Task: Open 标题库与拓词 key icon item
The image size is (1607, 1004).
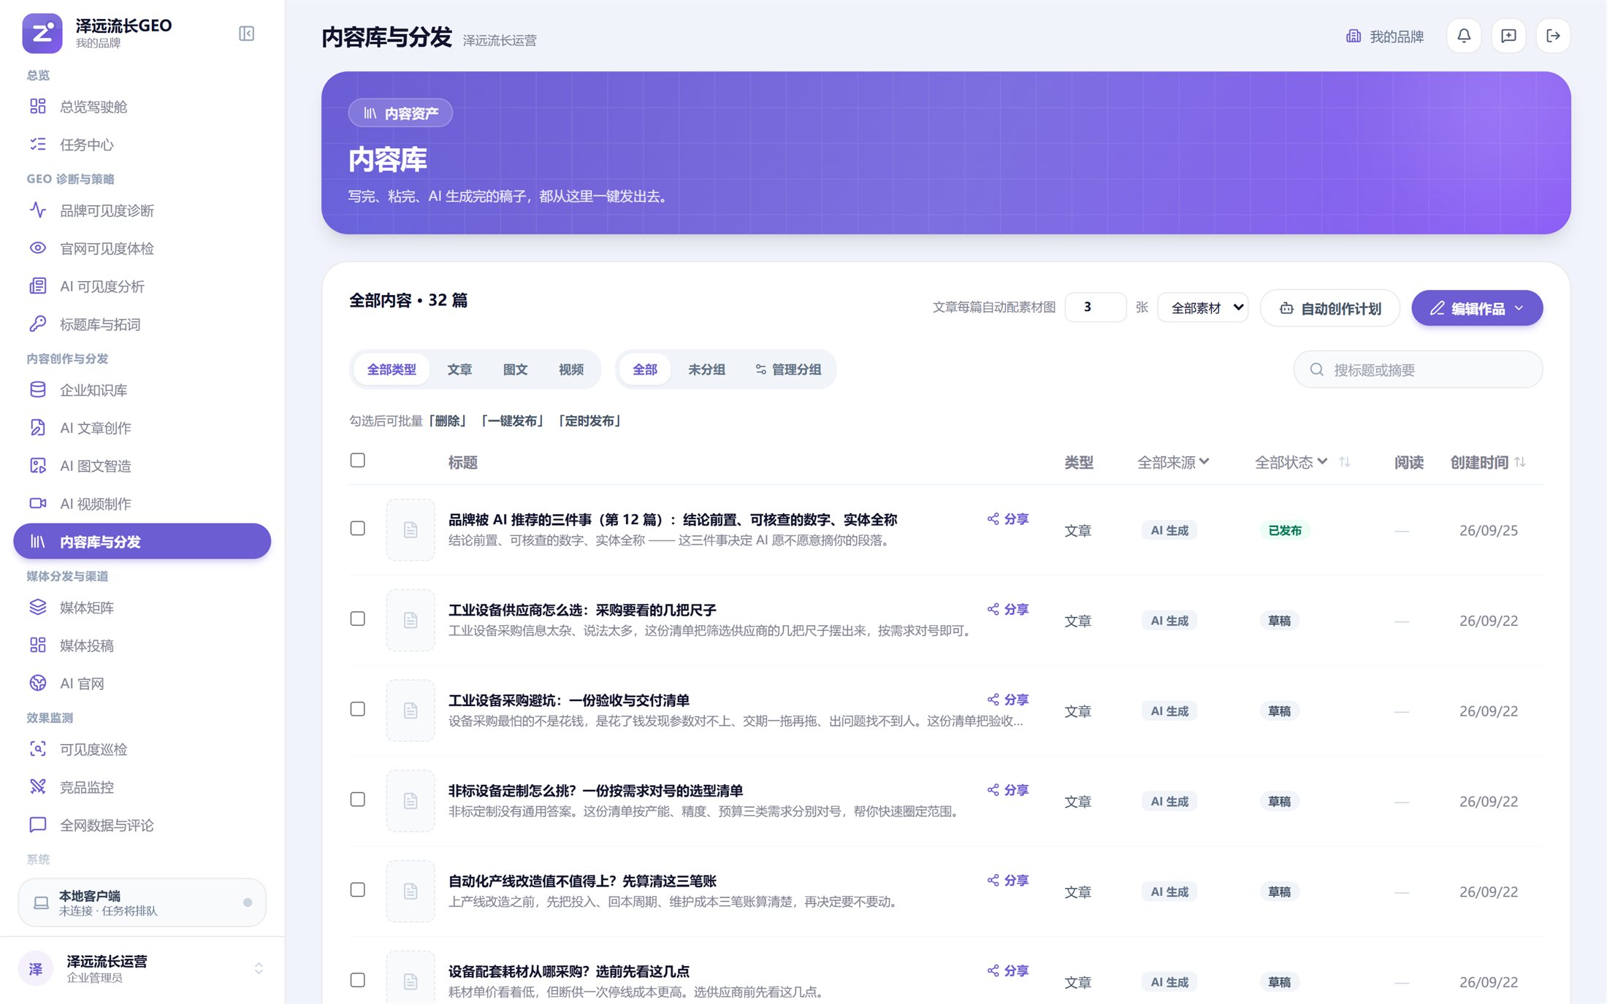Action: click(142, 324)
